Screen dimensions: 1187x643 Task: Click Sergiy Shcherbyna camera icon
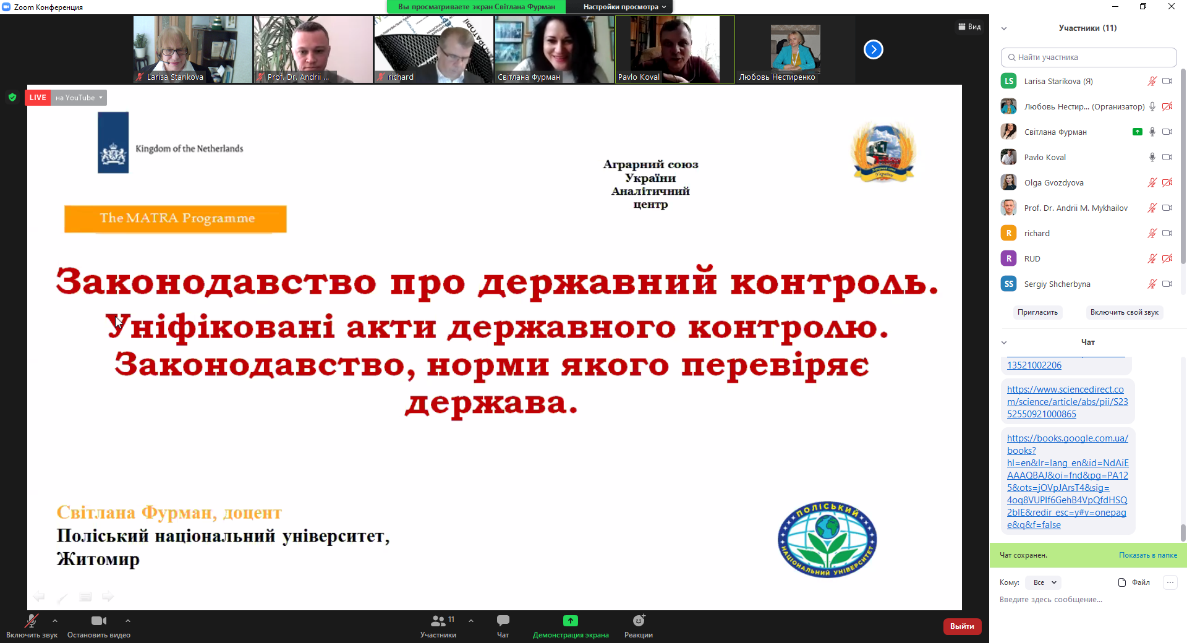(x=1167, y=284)
